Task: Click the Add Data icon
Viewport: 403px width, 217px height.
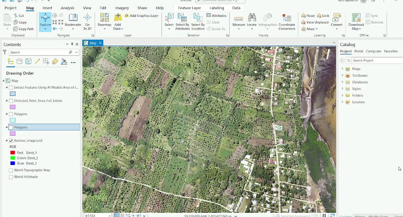Action: pyautogui.click(x=118, y=17)
